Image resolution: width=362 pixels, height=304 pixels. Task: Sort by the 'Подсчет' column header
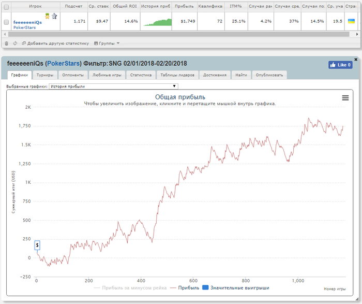(73, 6)
